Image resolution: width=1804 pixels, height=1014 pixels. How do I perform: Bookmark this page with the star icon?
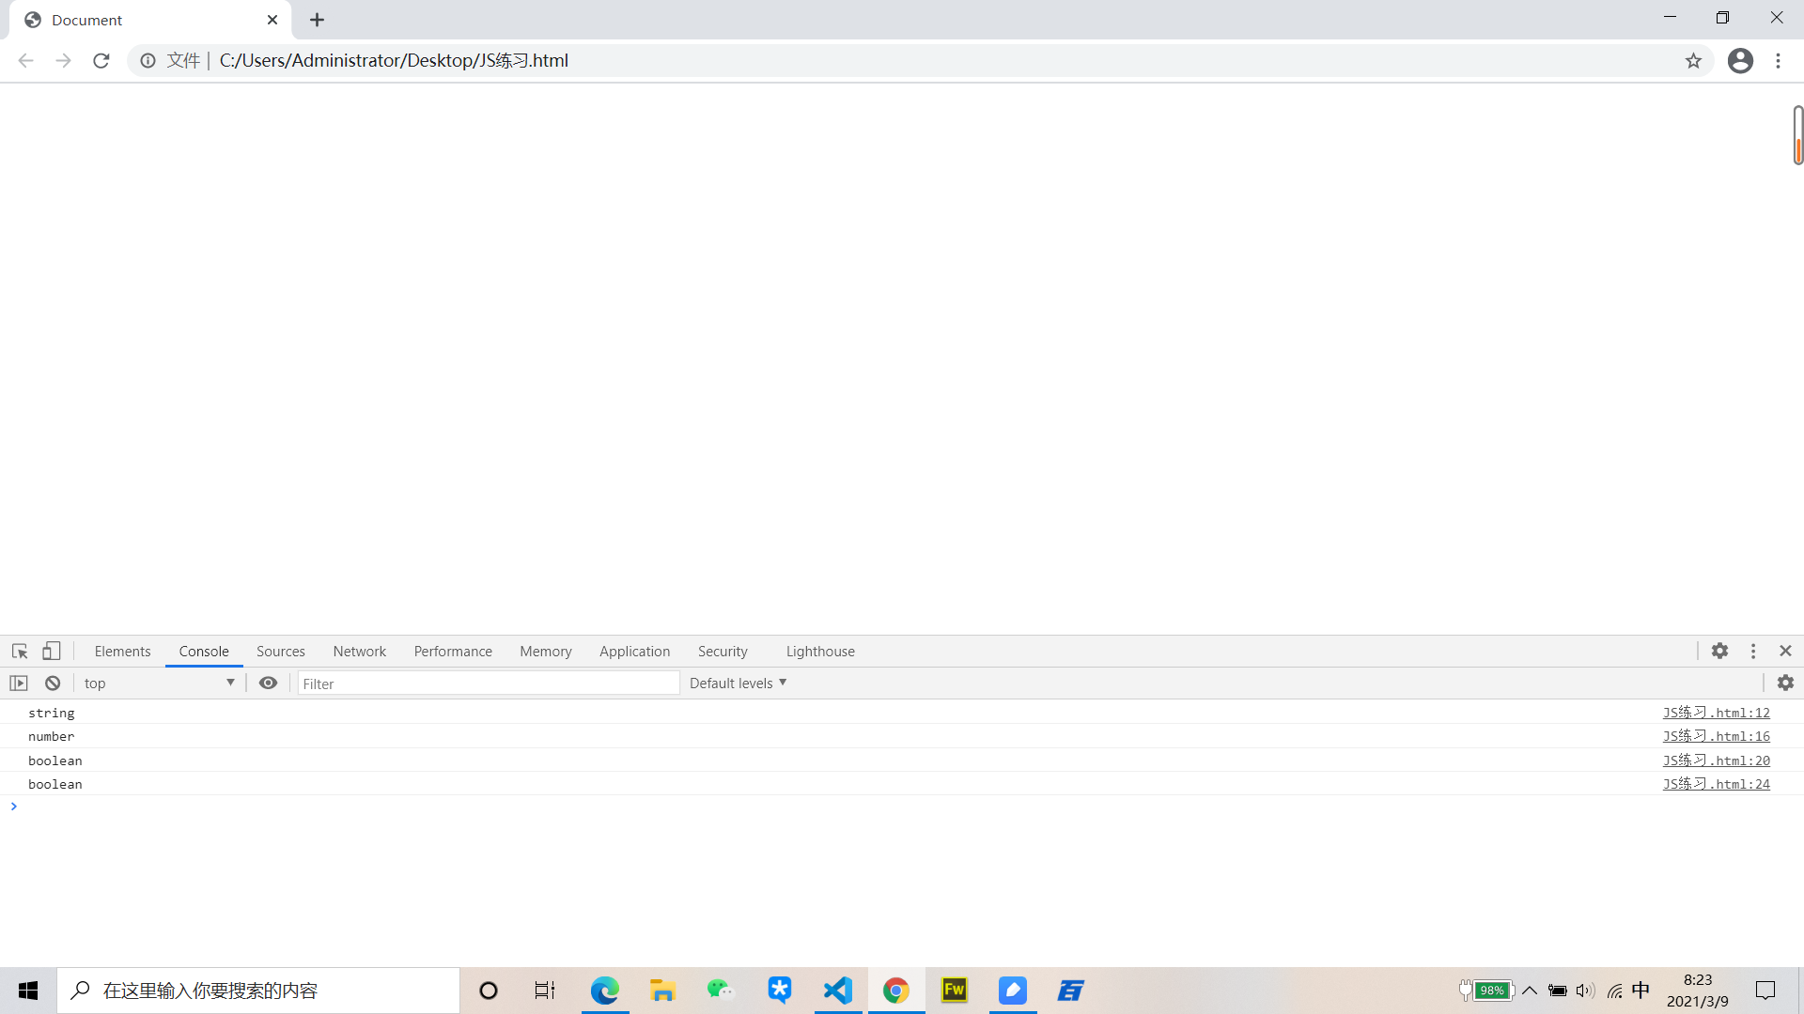coord(1693,61)
